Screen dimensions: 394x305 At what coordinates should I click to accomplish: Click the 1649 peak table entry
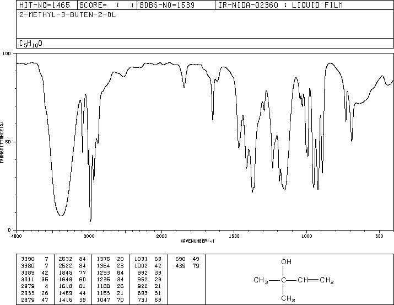click(103, 279)
